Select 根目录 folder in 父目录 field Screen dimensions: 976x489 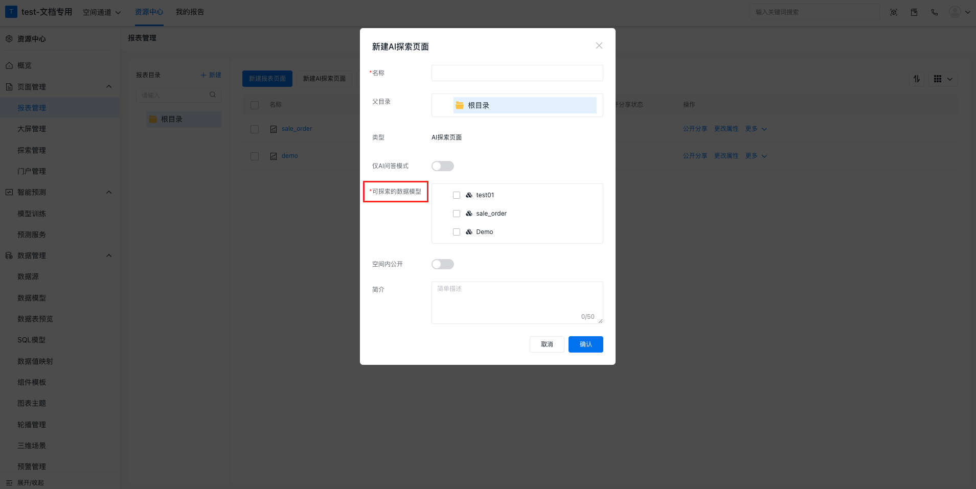point(525,105)
